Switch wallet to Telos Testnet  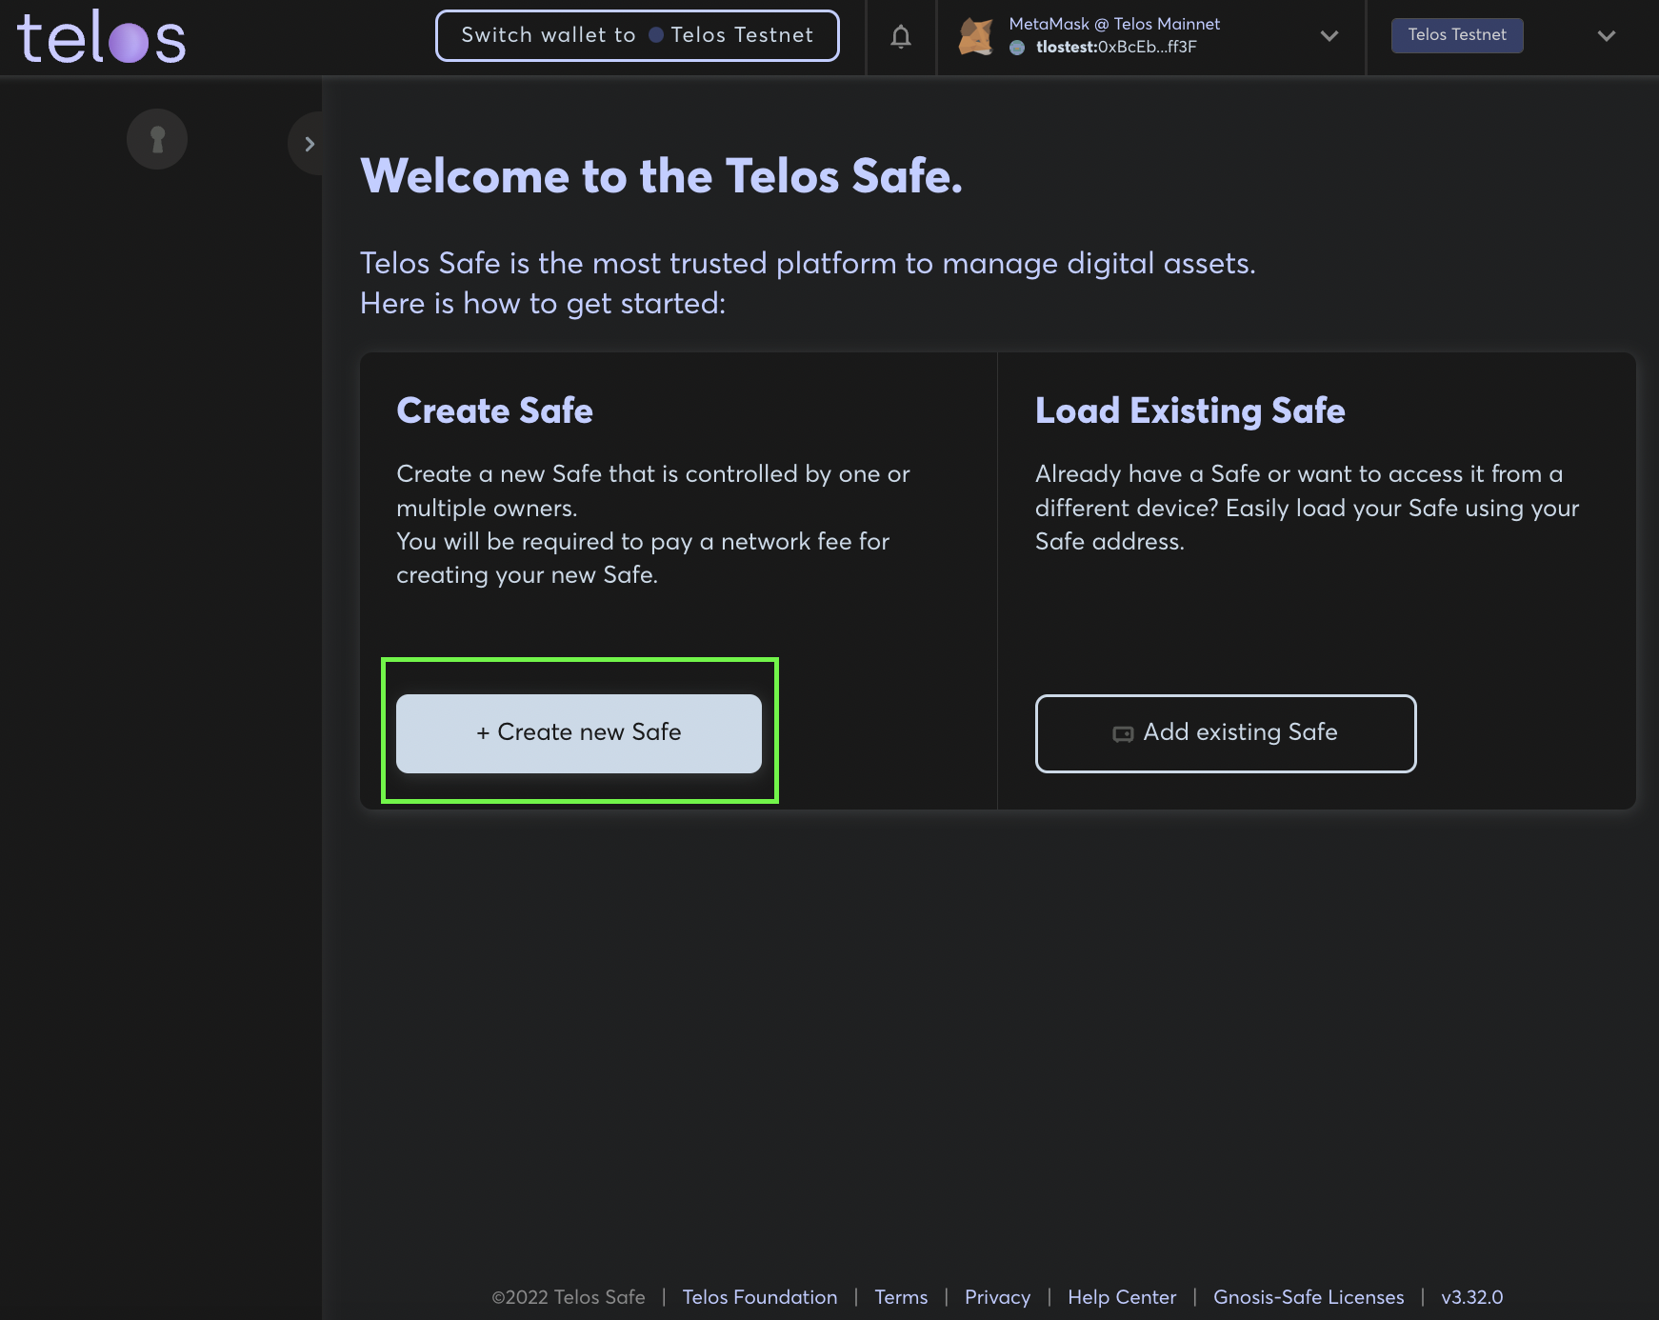point(637,35)
